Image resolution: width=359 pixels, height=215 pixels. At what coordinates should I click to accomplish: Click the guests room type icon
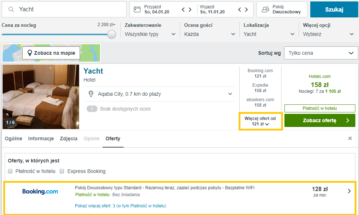click(x=266, y=9)
